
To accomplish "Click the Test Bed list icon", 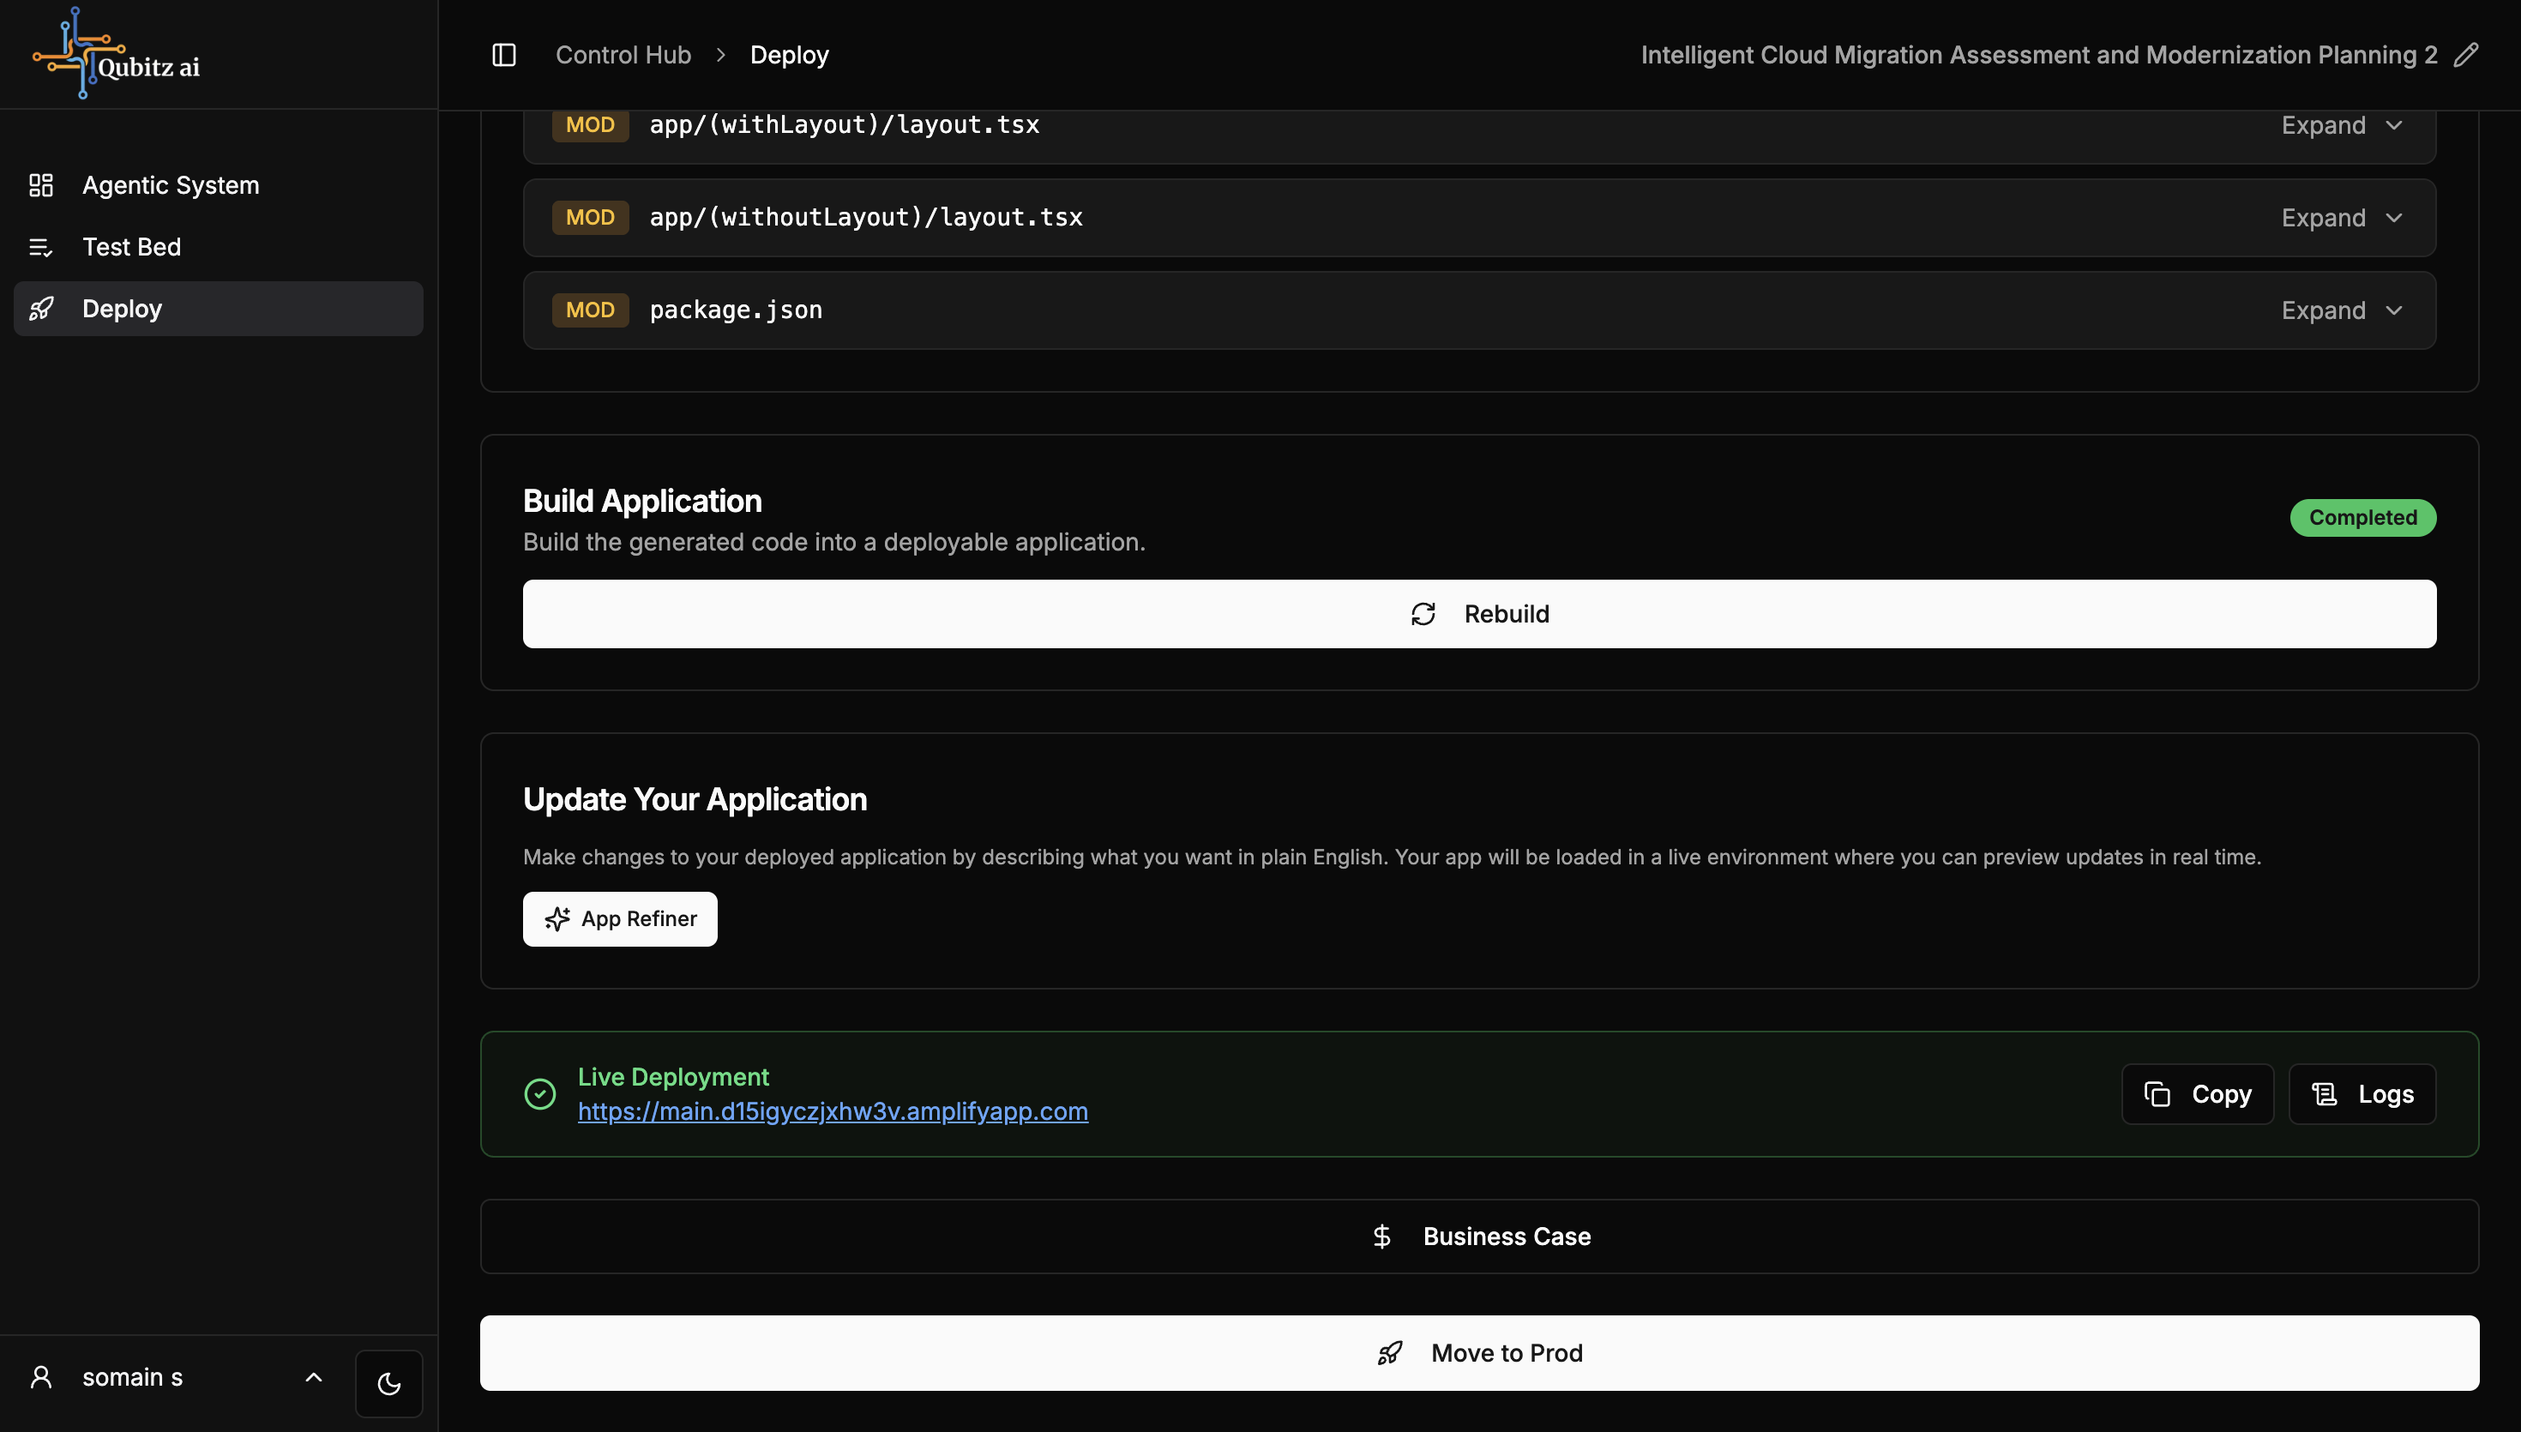I will [41, 247].
